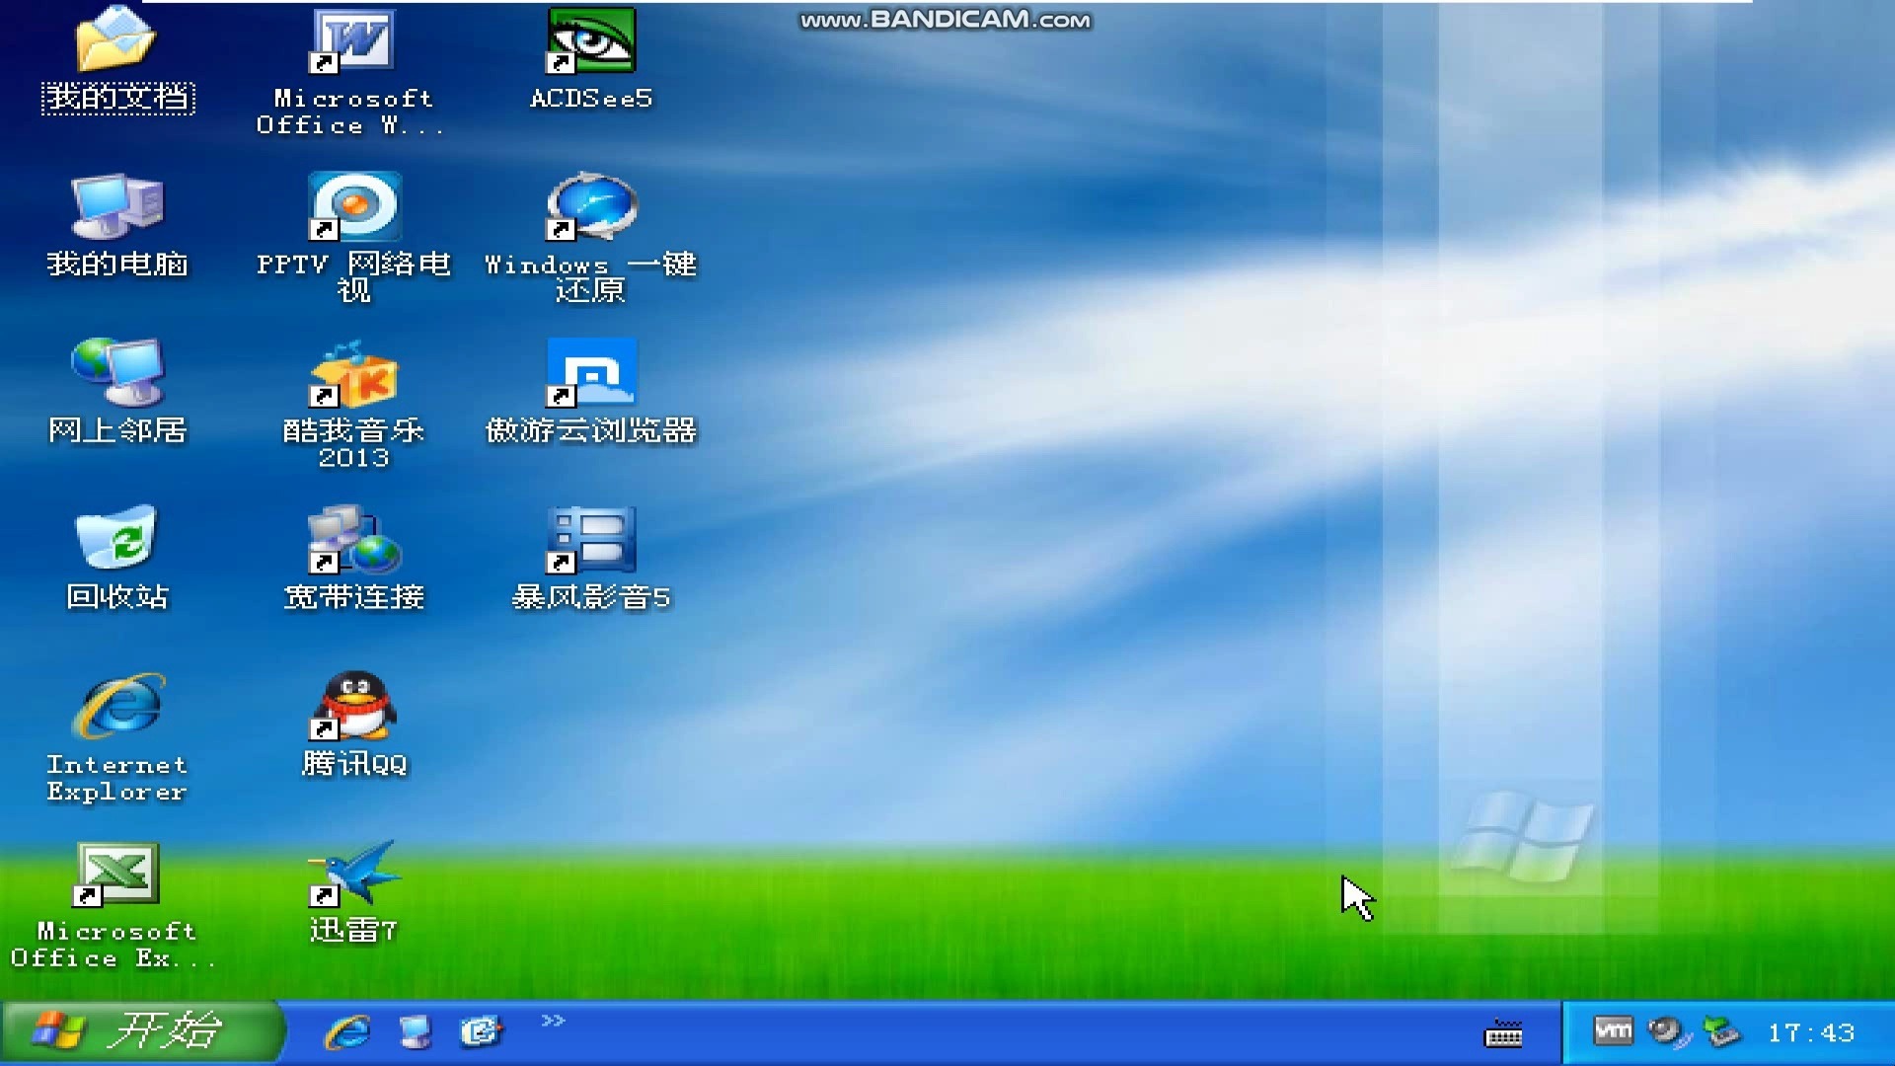This screenshot has height=1066, width=1895.
Task: Launch 酷我音乐 2013
Action: 353,376
